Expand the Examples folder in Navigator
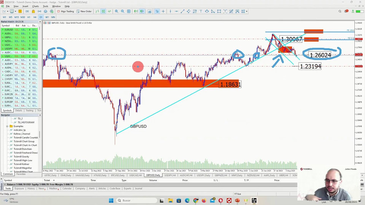Viewport: 365px width, 205px height. pos(7,126)
